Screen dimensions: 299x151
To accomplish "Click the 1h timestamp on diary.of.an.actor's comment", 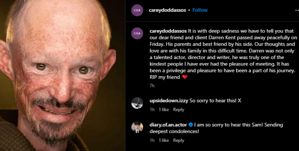I will click(152, 140).
